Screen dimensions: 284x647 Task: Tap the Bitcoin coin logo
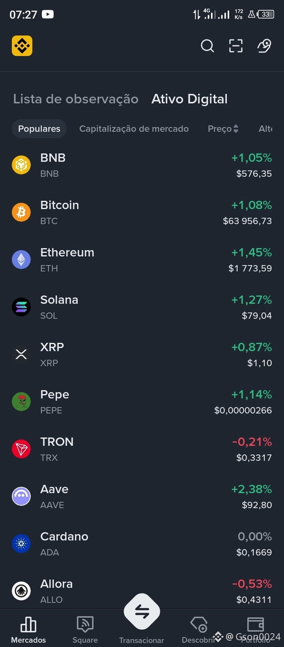point(21,212)
